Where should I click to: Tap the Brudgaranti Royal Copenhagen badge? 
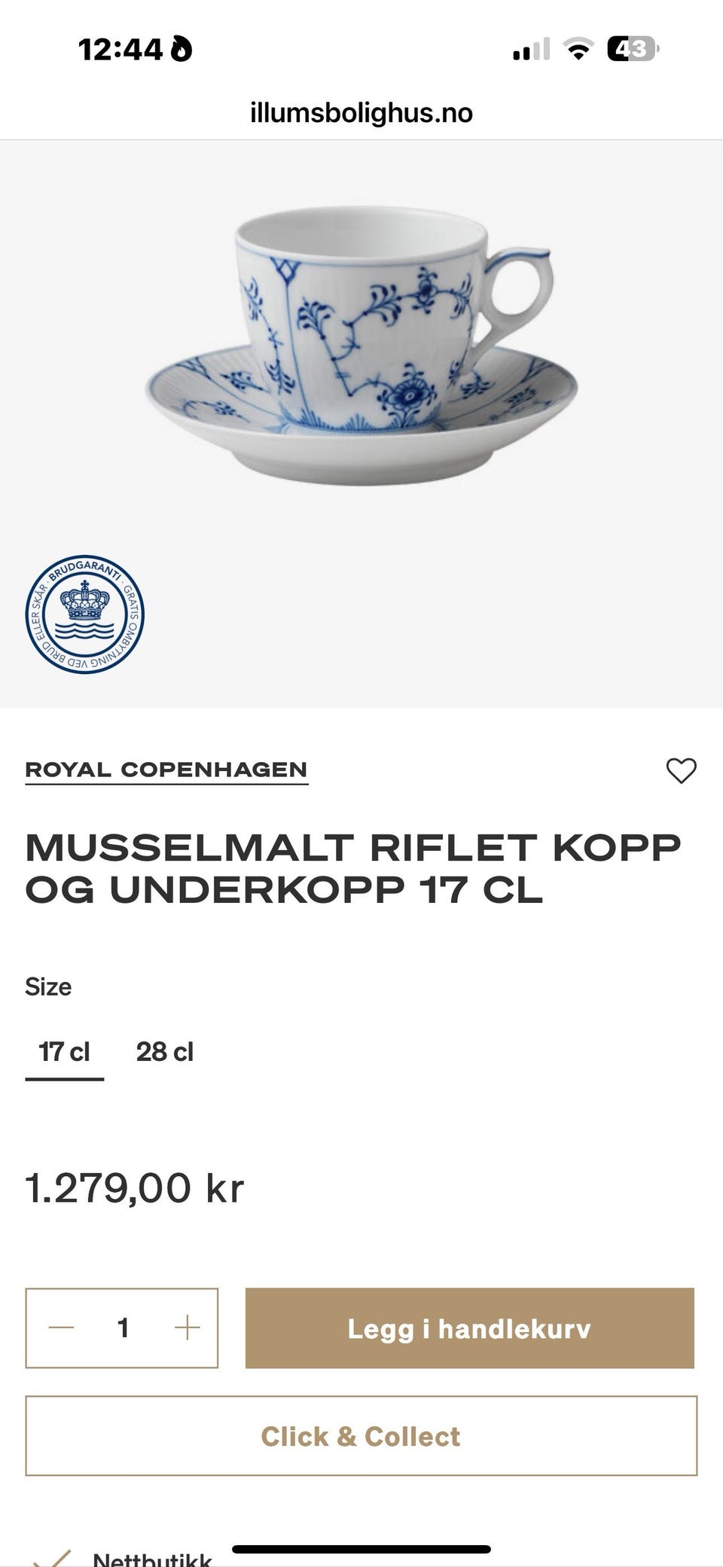click(x=85, y=615)
